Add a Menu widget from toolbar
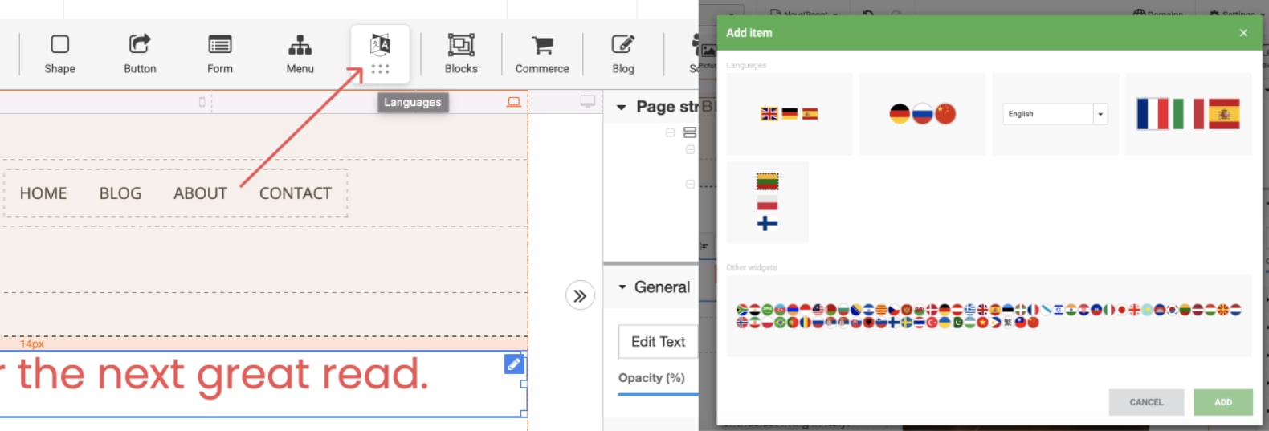Screen dimensions: 1269x431 coord(300,54)
